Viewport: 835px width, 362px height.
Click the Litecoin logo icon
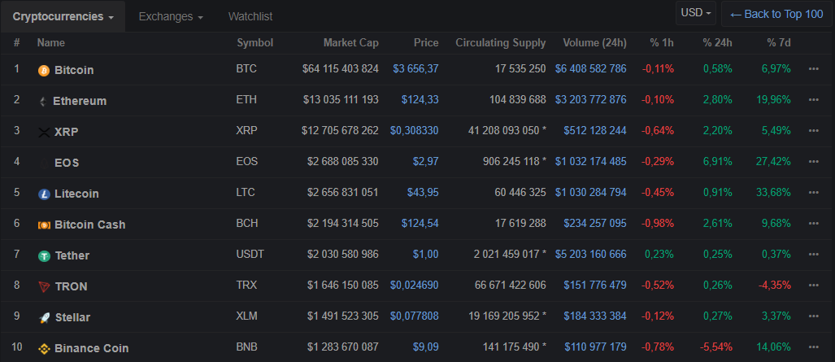click(x=44, y=194)
